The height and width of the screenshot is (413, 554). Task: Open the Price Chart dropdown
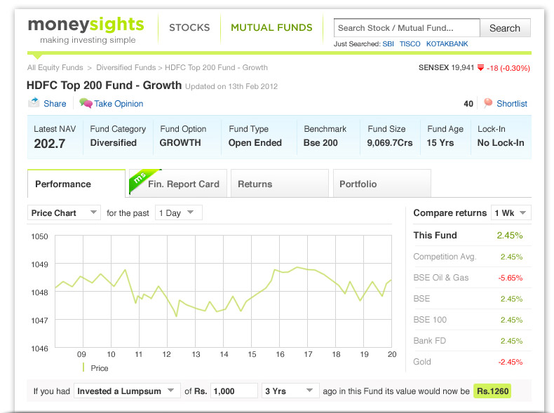[x=64, y=212]
